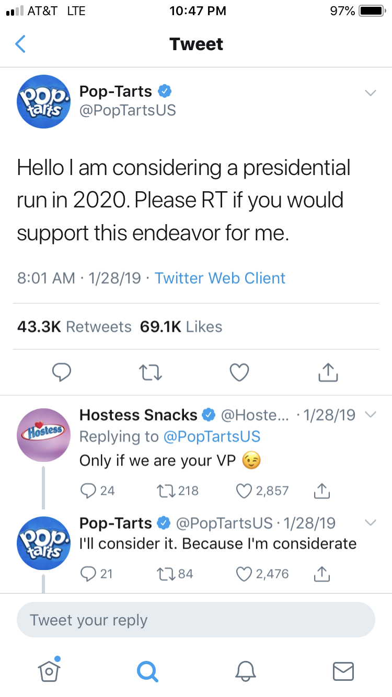Open the Search tab

[147, 671]
